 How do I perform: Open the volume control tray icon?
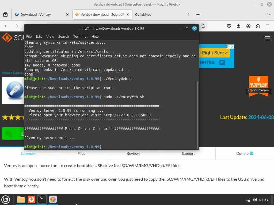click(x=255, y=200)
